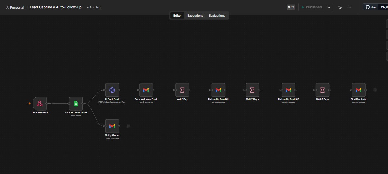This screenshot has width=388, height=174.
Task: Select the AI Draft Email HTTP node
Action: tap(112, 90)
